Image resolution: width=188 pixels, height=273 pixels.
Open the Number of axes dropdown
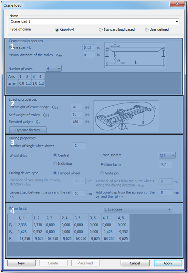[53, 69]
